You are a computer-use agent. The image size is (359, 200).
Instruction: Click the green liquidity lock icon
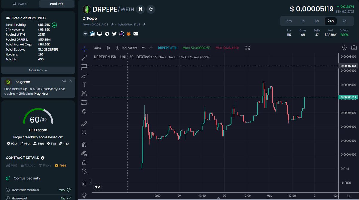(54, 25)
